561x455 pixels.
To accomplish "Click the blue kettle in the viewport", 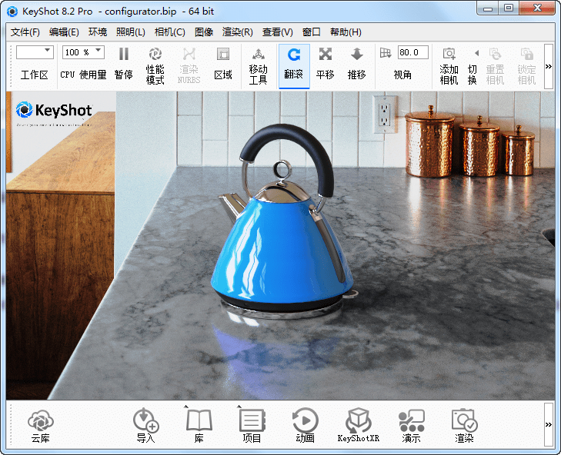I will point(277,246).
